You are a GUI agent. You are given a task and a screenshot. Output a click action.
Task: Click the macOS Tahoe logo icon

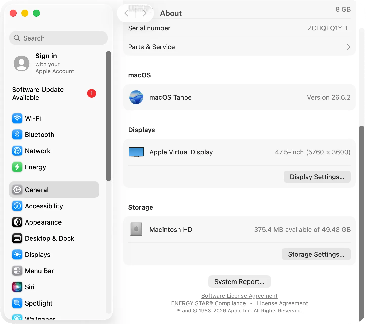[136, 97]
